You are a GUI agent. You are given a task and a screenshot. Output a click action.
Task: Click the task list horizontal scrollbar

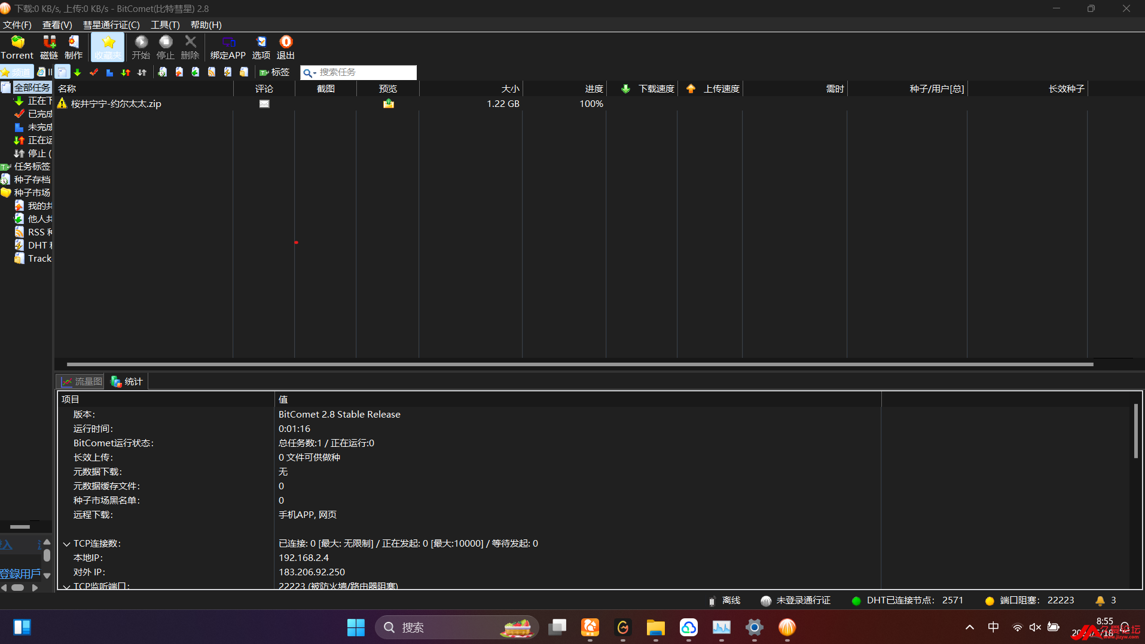(x=580, y=364)
